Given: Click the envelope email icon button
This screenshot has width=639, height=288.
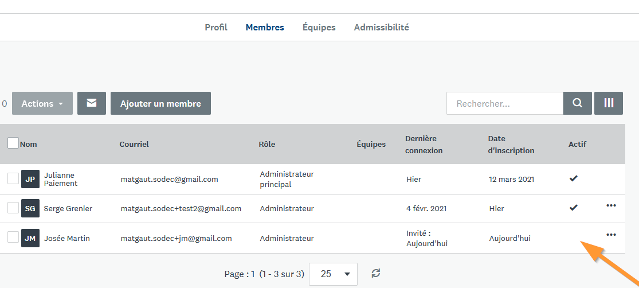Looking at the screenshot, I should (92, 103).
